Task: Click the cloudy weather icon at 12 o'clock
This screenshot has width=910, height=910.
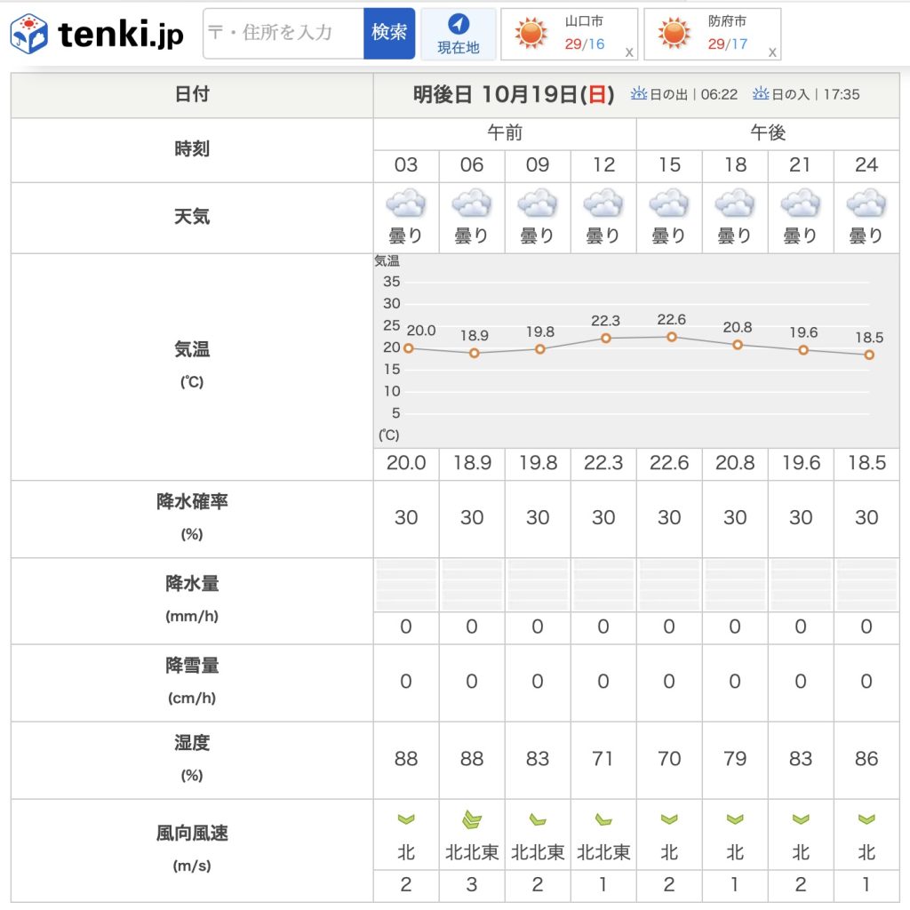Action: coord(603,204)
